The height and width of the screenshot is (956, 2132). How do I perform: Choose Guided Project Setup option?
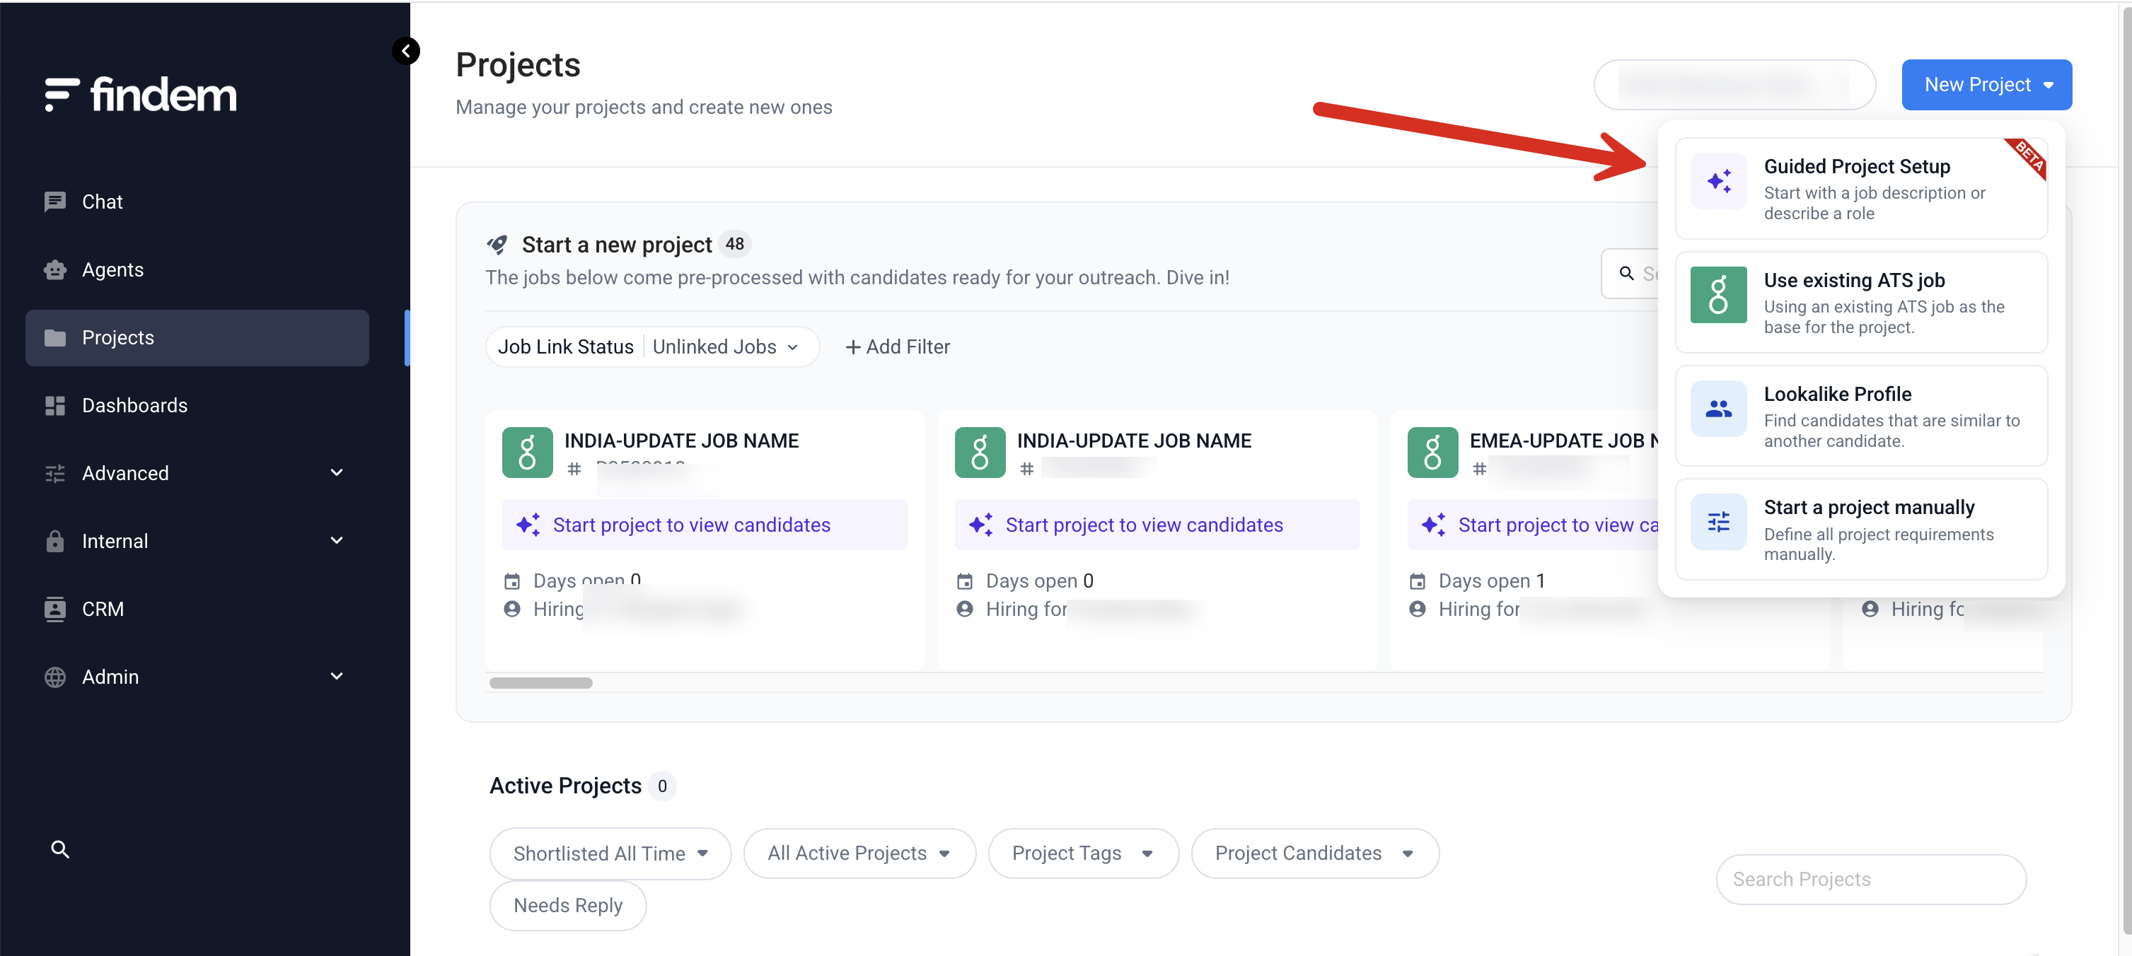tap(1861, 189)
